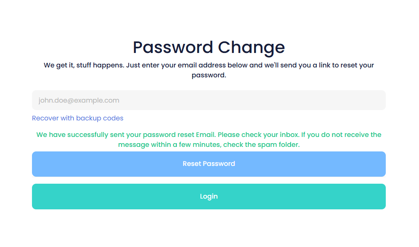
Task: Click the teal Login button
Action: [208, 197]
